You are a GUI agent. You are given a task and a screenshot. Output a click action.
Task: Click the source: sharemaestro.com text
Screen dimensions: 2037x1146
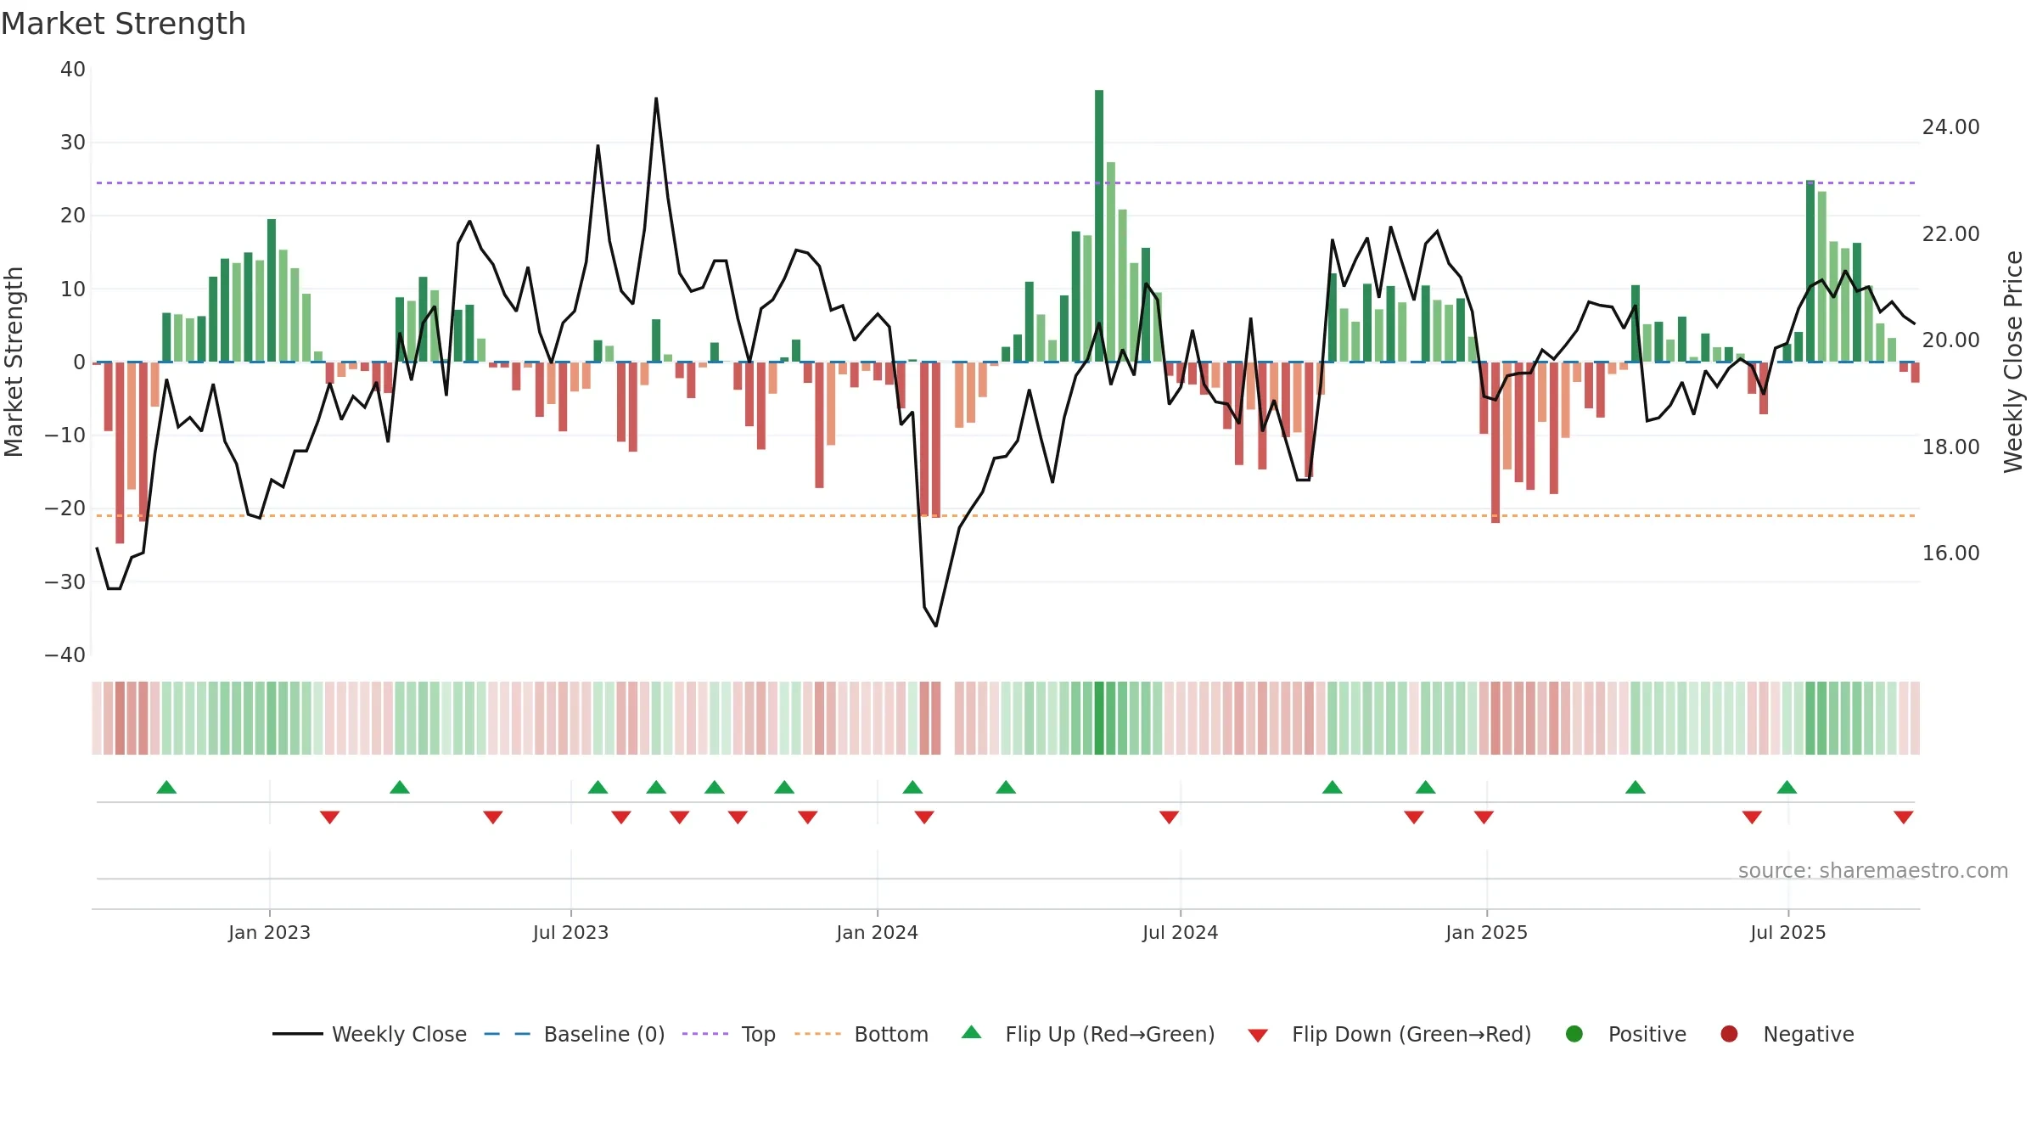[1873, 870]
